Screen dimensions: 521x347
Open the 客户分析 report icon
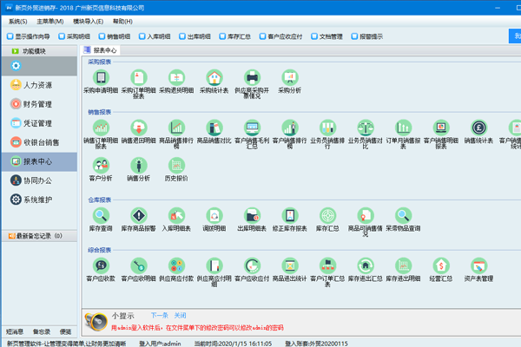[101, 166]
